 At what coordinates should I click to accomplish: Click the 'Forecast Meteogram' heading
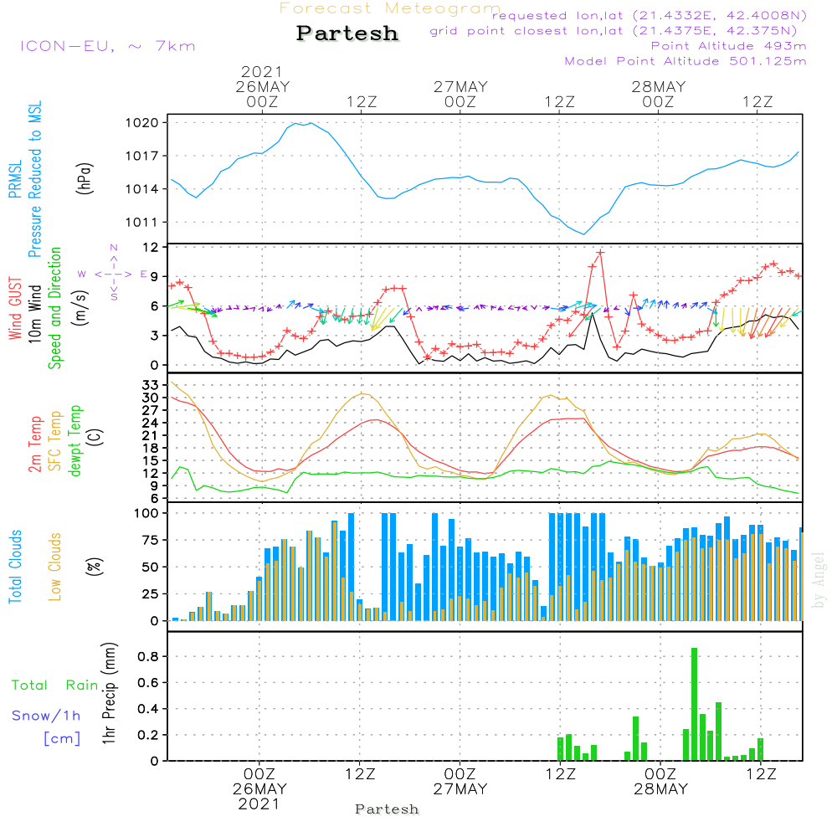(x=390, y=8)
